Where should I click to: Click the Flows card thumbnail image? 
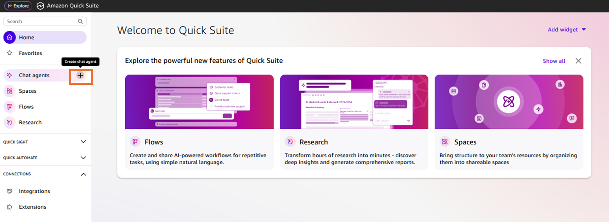click(199, 102)
